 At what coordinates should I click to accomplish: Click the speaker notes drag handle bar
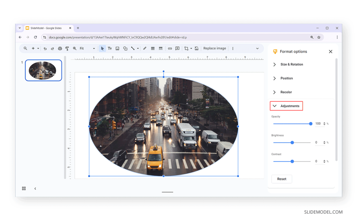point(167,192)
